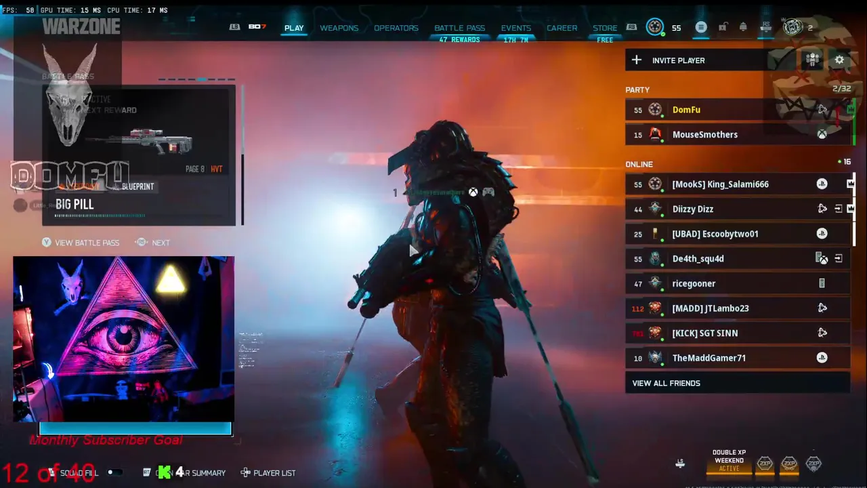Click Battle.net icon on SGT SINN row
The height and width of the screenshot is (488, 867).
tap(822, 333)
